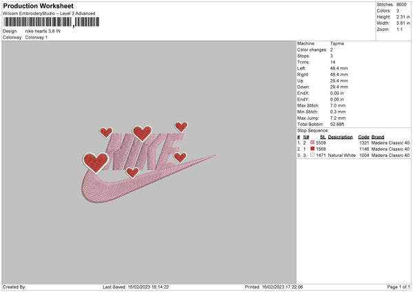Click the 'Down:' row value 29.4 mm
The height and width of the screenshot is (292, 413).
coord(339,87)
